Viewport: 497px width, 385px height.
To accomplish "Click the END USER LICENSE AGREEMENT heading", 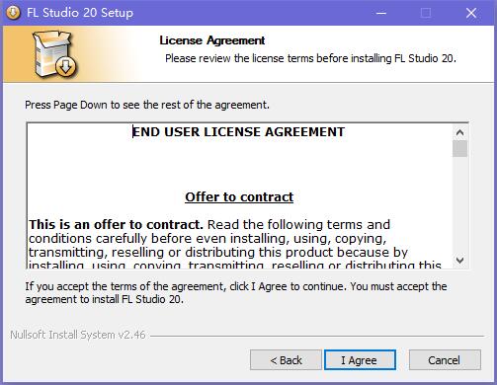I will tap(238, 132).
